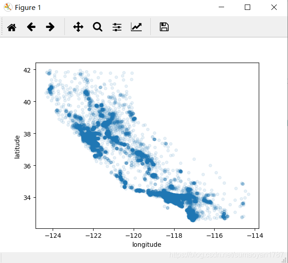Click the 'longitude' x-axis label
This screenshot has width=288, height=263.
(147, 245)
